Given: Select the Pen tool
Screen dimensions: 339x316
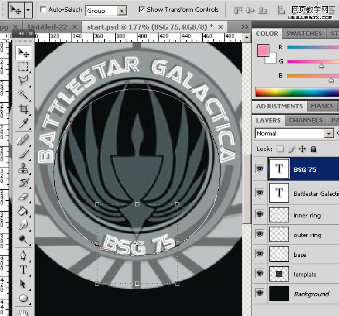Looking at the screenshot, I should [x=23, y=256].
